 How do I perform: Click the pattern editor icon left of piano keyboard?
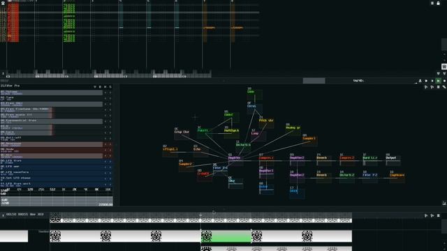click(x=3, y=74)
